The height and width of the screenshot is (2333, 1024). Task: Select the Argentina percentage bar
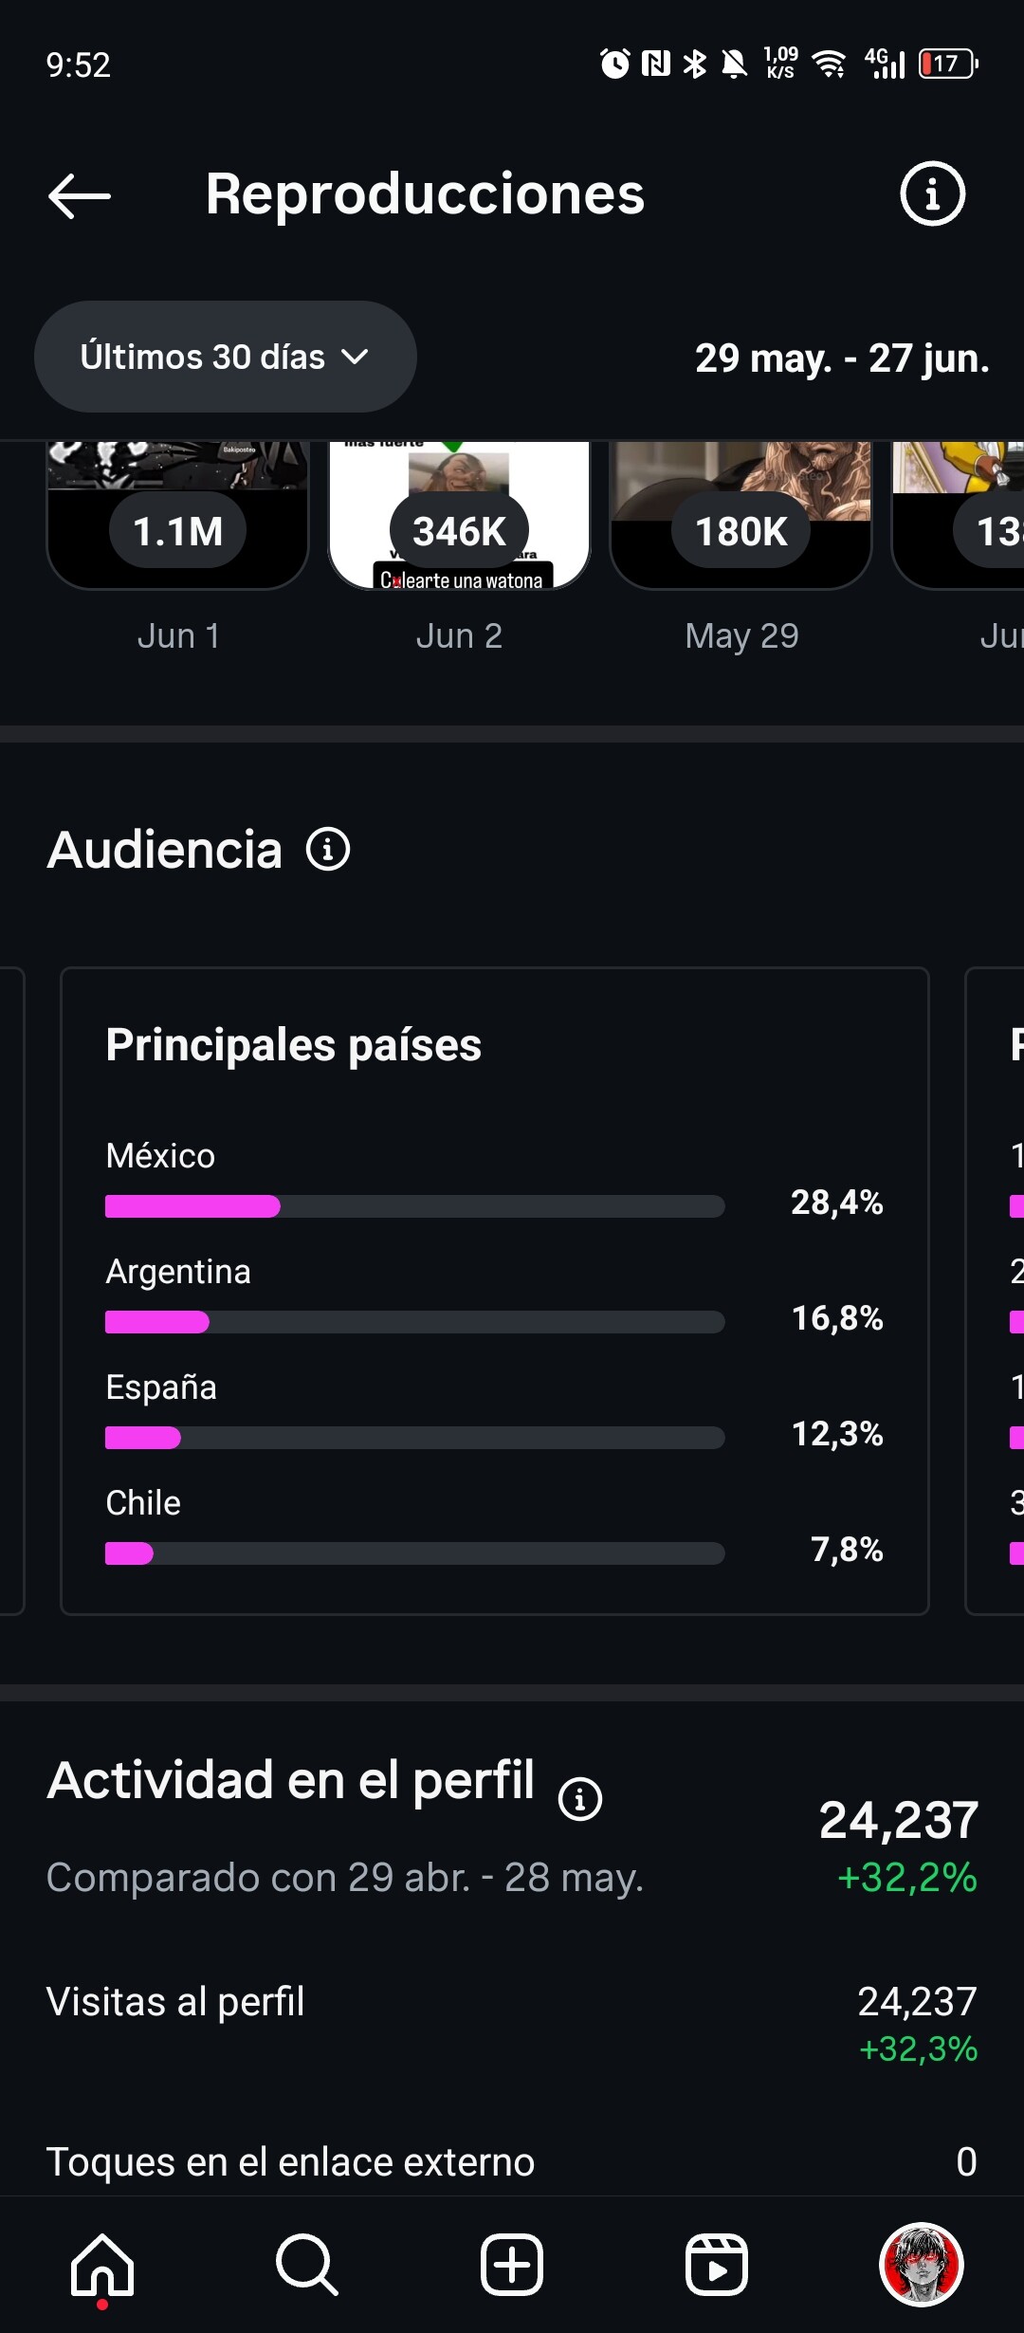(x=414, y=1322)
